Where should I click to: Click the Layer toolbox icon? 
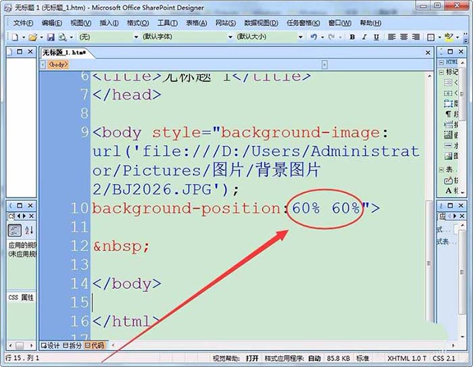[x=448, y=103]
